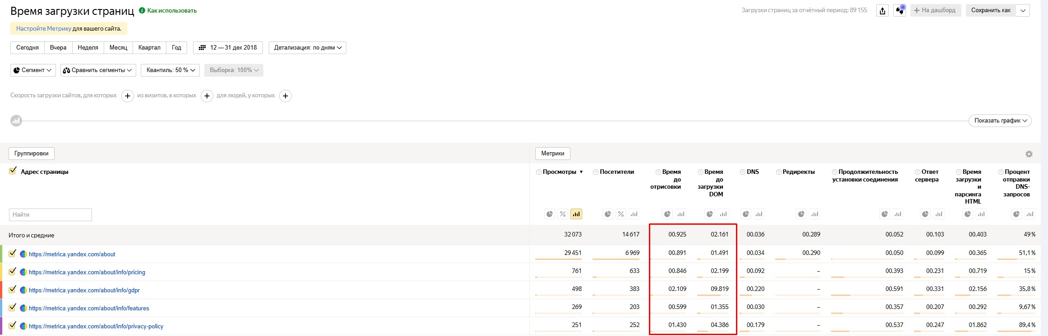Click the green info icon Как использовать

[x=142, y=10]
